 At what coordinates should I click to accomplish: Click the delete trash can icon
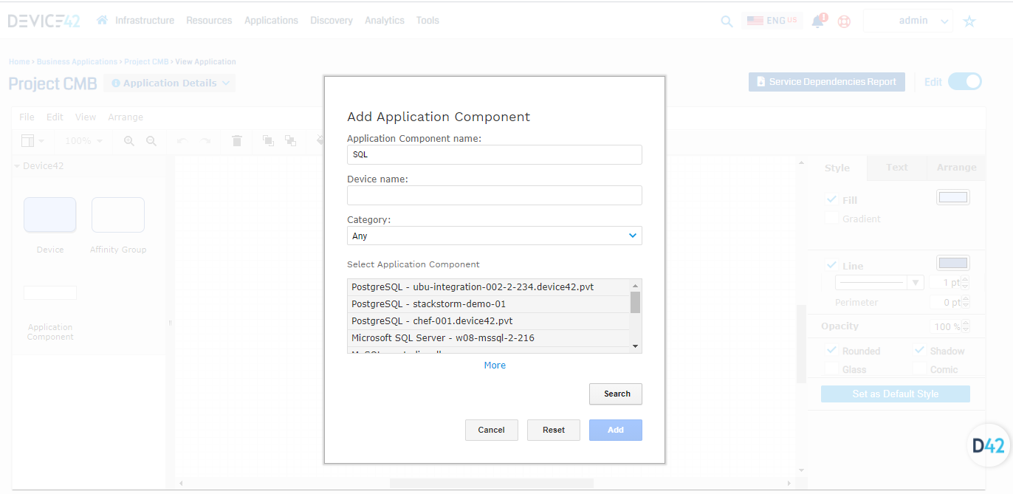coord(236,141)
